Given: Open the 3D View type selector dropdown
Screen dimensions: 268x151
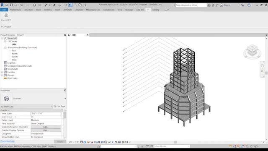Looking at the screenshot, I should click(x=65, y=99).
